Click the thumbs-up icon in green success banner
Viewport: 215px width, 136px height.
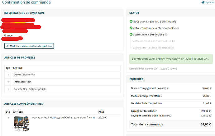133,59
